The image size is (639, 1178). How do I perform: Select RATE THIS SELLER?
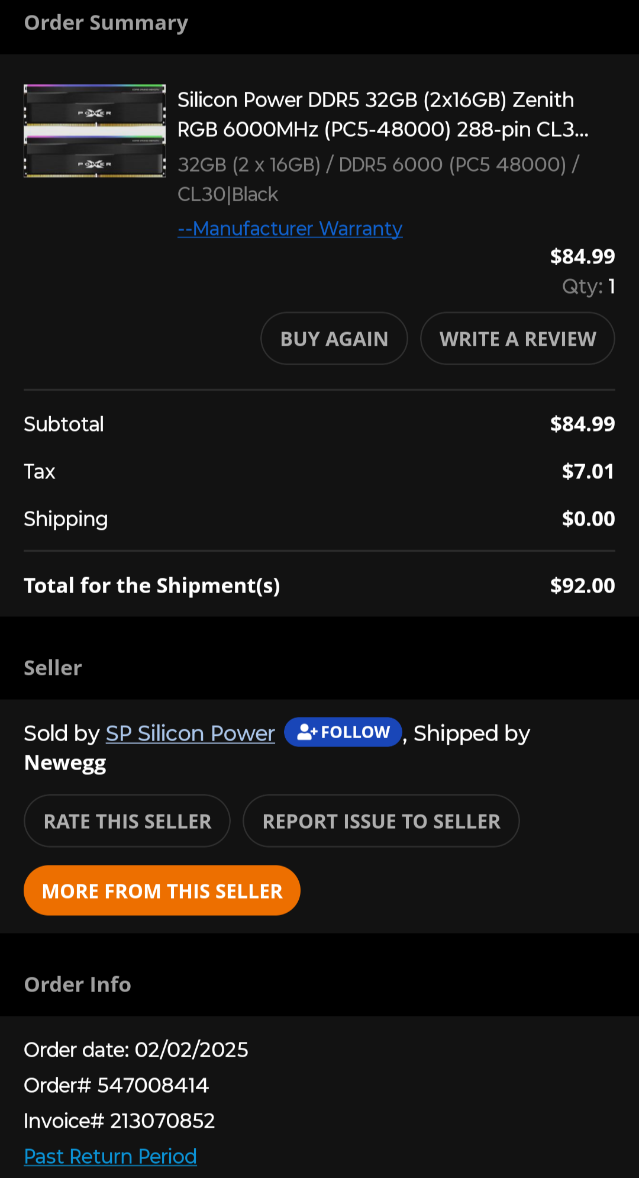[x=127, y=821]
